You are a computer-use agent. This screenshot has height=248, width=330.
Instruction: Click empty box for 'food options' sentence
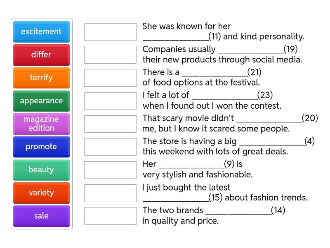(x=110, y=78)
